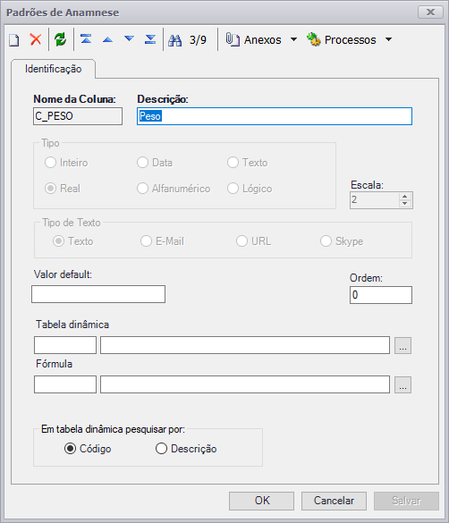Image resolution: width=449 pixels, height=523 pixels.
Task: Click the Cancelar button
Action: [x=334, y=501]
